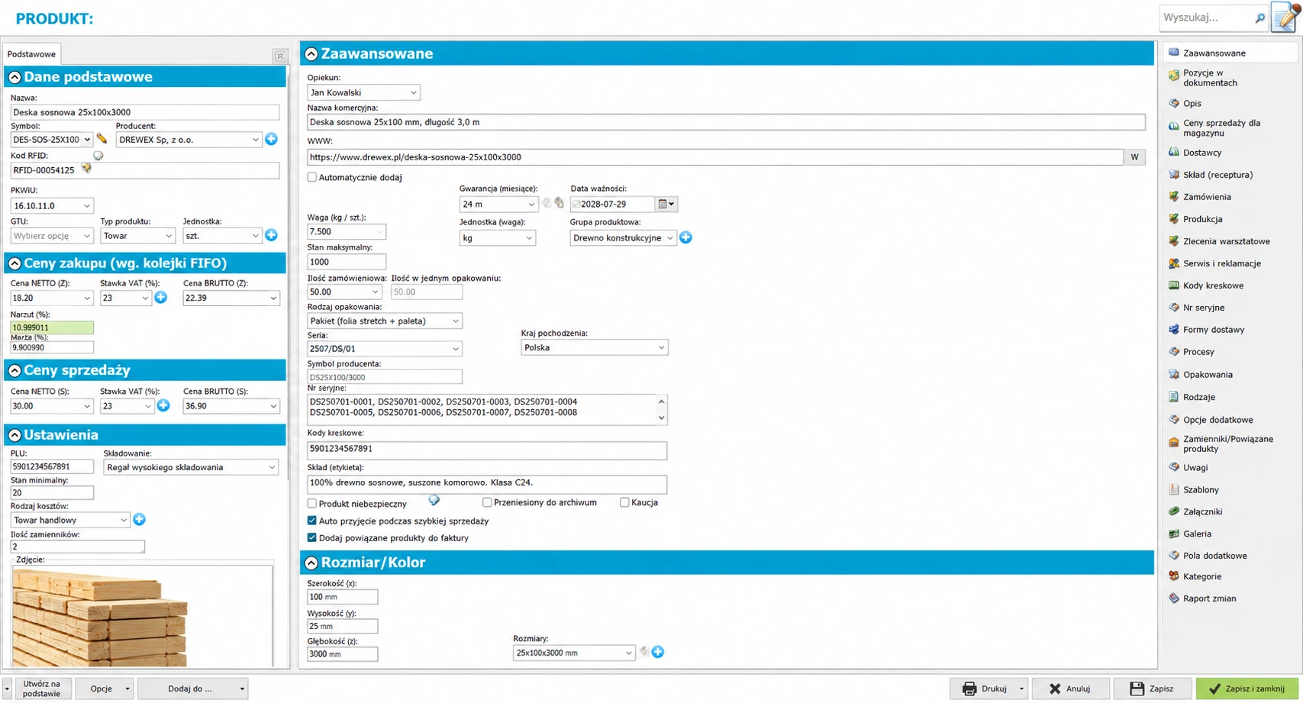Add a Rodzaj kosztów with plus icon
Viewport: 1303px width, 703px height.
139,519
